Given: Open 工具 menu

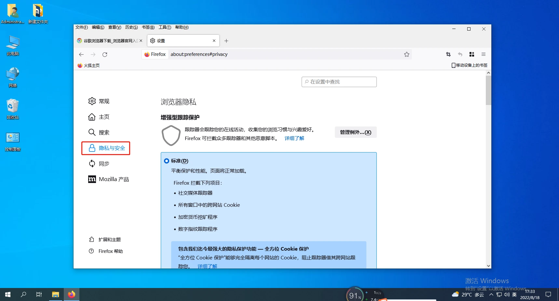Looking at the screenshot, I should point(165,27).
